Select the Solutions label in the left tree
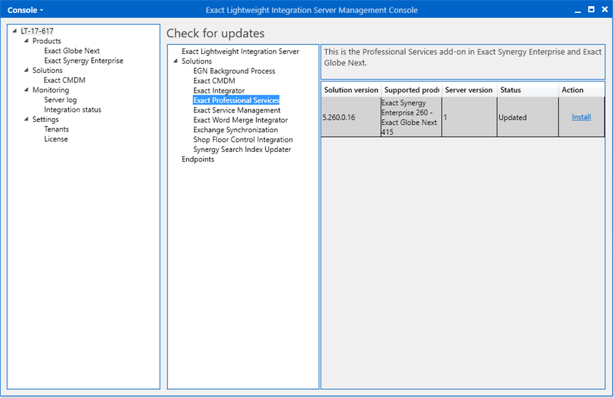 point(47,70)
